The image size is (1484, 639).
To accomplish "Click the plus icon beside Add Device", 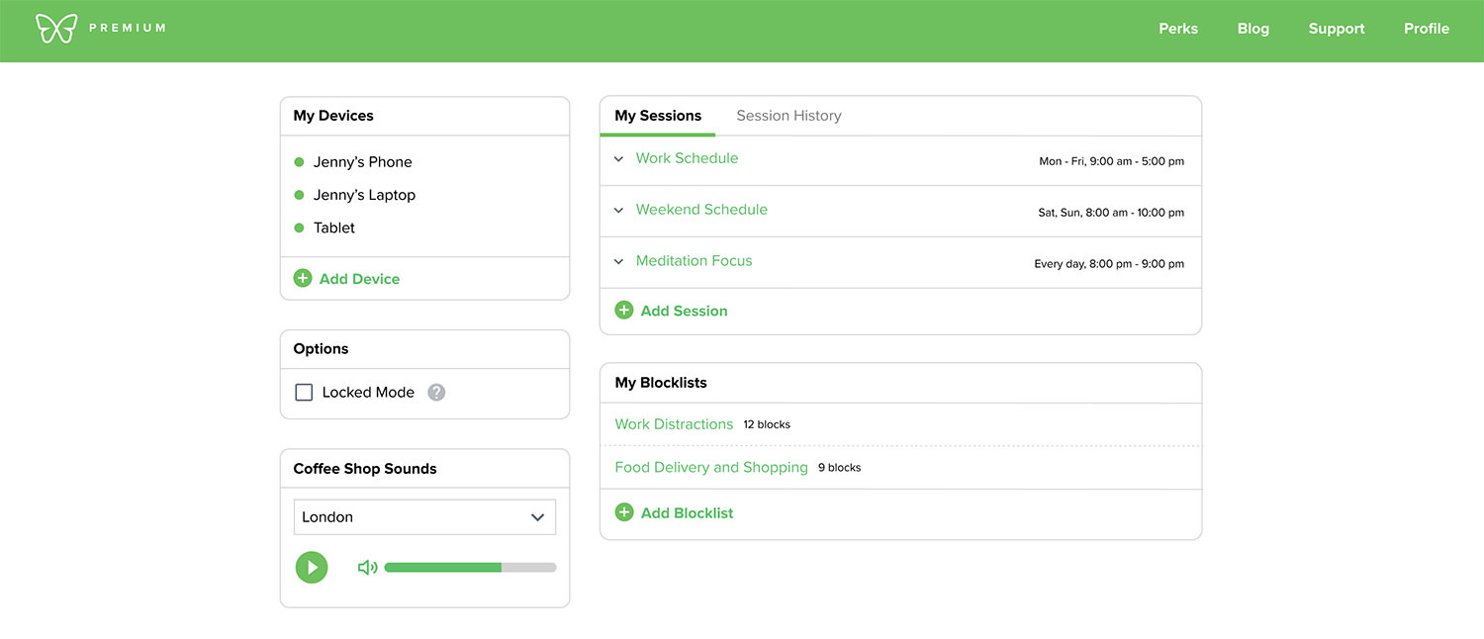I will pos(303,279).
